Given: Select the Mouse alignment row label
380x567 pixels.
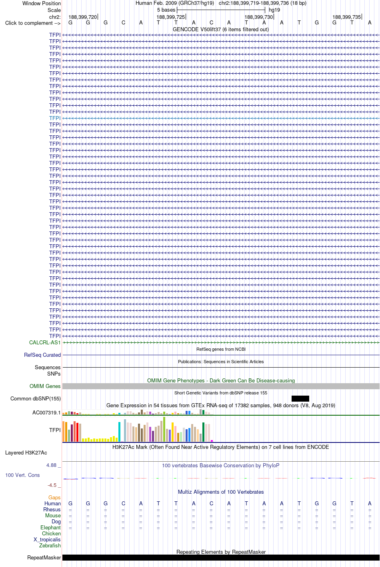Looking at the screenshot, I should pos(53,515).
